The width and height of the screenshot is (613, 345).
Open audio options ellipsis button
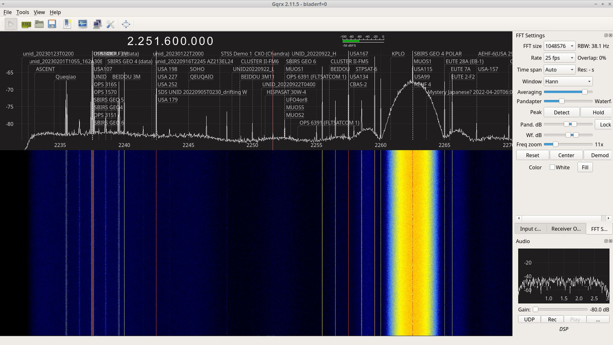point(598,320)
